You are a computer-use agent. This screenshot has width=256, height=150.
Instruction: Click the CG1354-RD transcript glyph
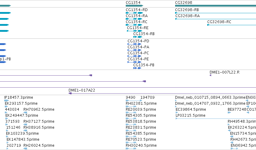click(x=134, y=13)
